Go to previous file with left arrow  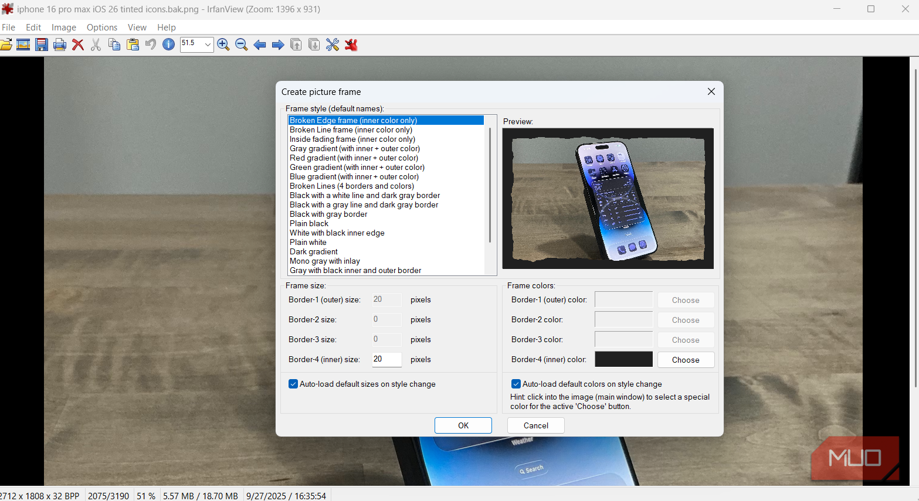[260, 45]
